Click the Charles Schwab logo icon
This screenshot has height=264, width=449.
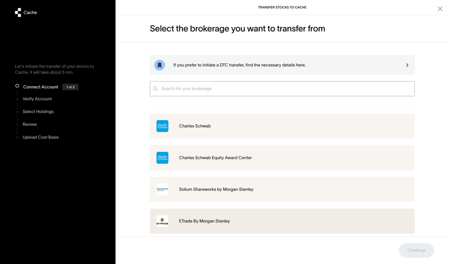[x=162, y=126]
